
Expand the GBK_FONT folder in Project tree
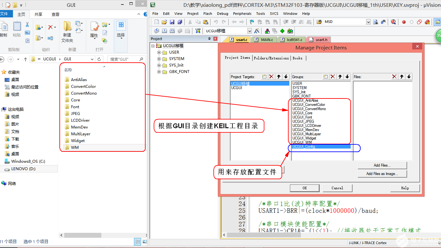(159, 72)
